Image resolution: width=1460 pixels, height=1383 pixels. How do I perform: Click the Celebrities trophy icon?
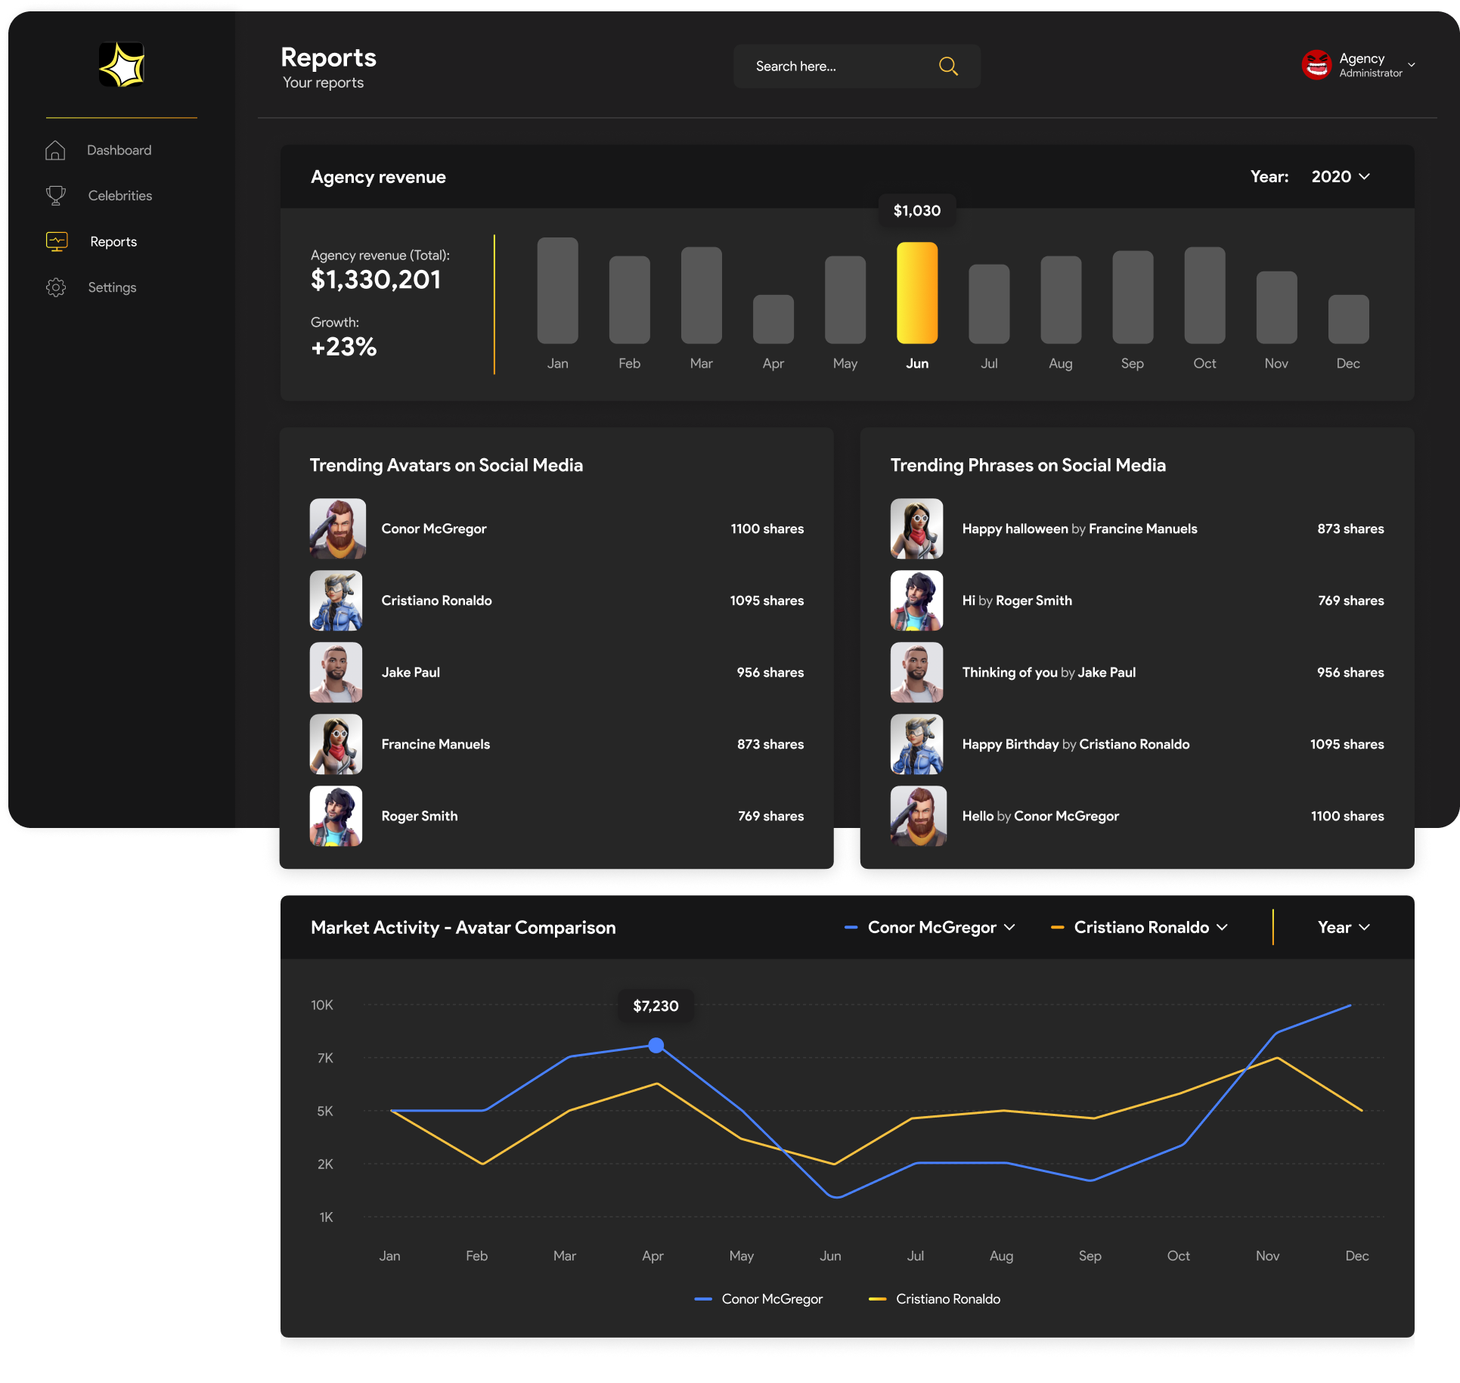coord(55,196)
